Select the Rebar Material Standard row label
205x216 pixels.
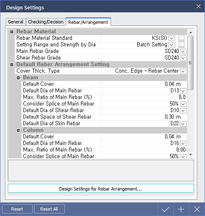[x=44, y=38]
